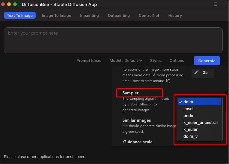Screen dimensions: 229x164
Task: Expand the Model : Default dropdown
Action: pos(126,61)
